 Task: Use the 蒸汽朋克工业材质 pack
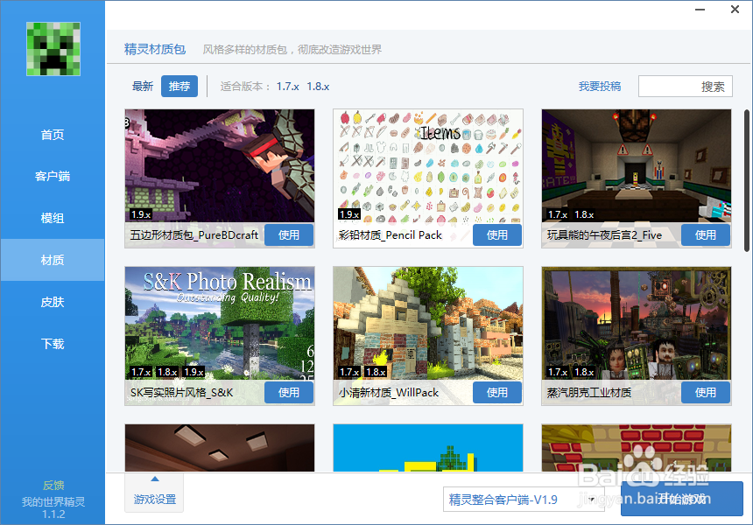[706, 392]
